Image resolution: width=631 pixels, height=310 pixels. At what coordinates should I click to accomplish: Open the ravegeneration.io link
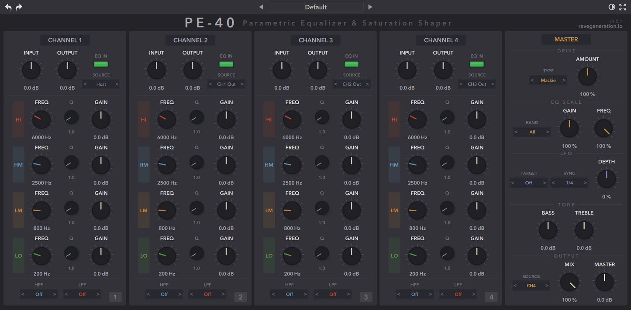[x=600, y=26]
